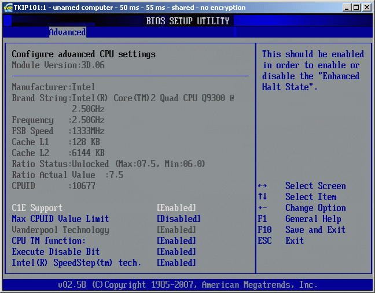Toggle CPU TM function [Enabled] value

click(x=177, y=241)
